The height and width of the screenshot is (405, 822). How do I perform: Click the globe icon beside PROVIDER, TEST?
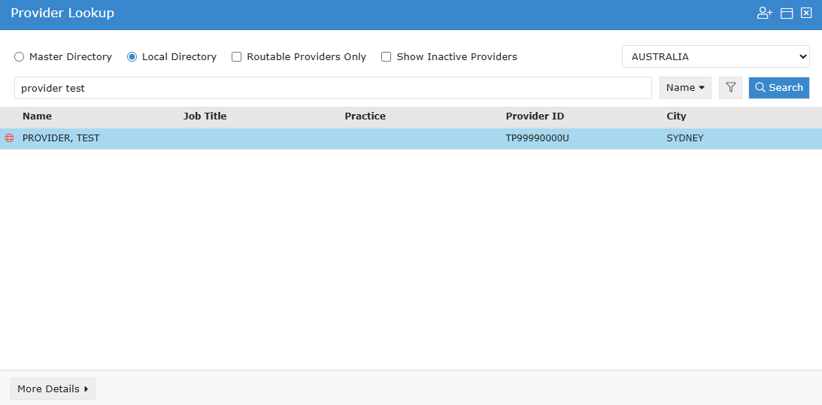(x=10, y=138)
